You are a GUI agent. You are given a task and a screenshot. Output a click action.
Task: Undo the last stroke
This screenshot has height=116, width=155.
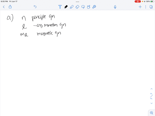[x=35, y=7]
